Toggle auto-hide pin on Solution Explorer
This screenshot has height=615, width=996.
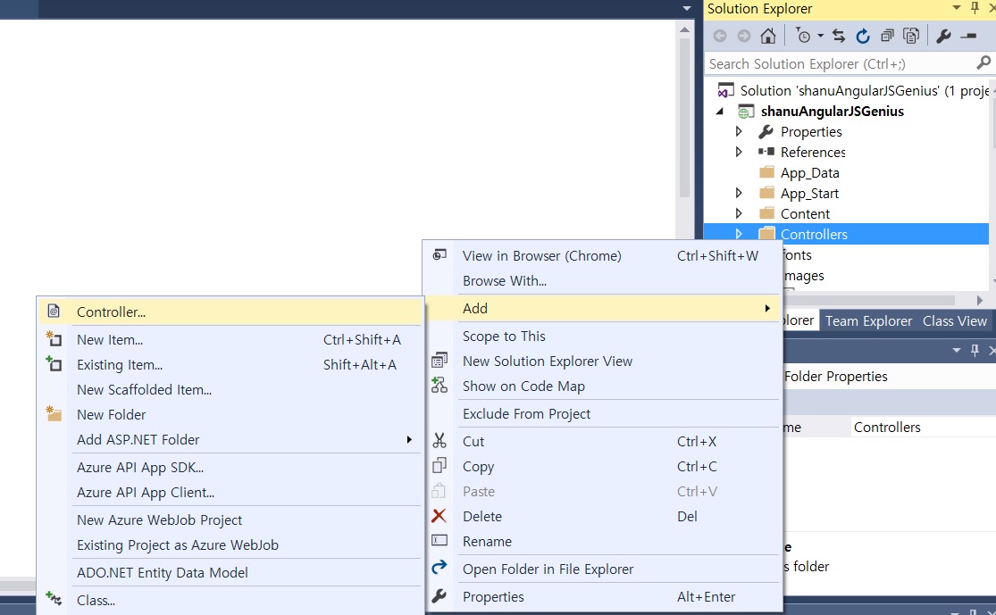tap(975, 8)
